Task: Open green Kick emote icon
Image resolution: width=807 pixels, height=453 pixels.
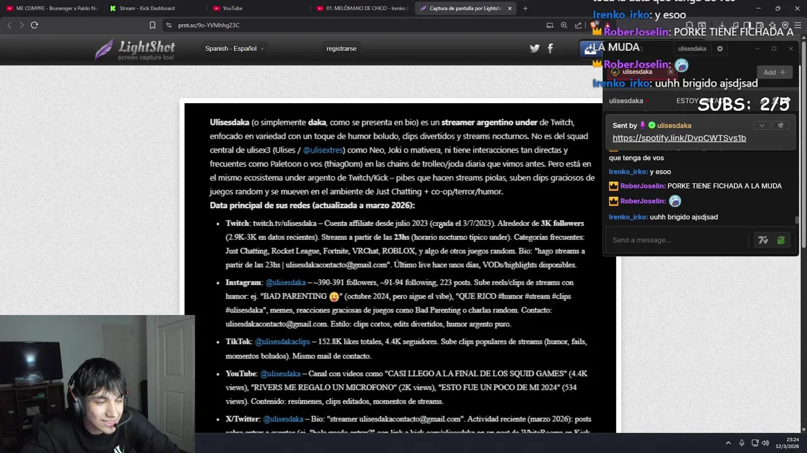Action: point(781,240)
